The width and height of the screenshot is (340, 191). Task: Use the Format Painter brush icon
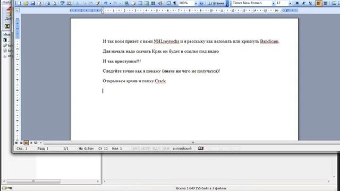pos(98,3)
